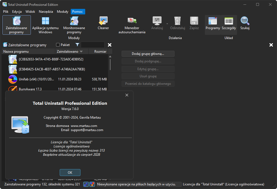
Task: Select {E5B48425-EACB-4E07-AB57-A748A2AA79EB} row
Action: coord(55,69)
